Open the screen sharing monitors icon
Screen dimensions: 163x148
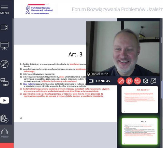click(5, 82)
